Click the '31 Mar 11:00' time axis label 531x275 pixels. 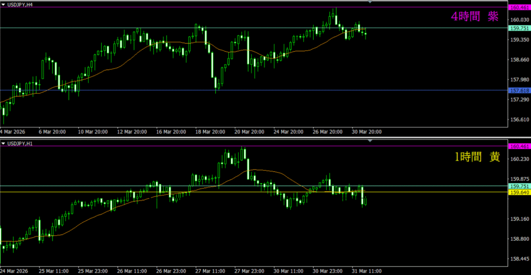coord(366,270)
